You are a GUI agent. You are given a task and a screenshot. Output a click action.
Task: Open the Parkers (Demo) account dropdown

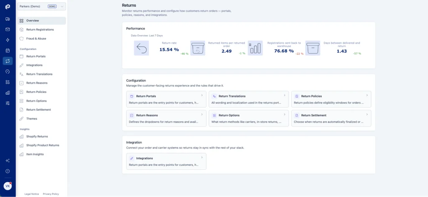(41, 6)
